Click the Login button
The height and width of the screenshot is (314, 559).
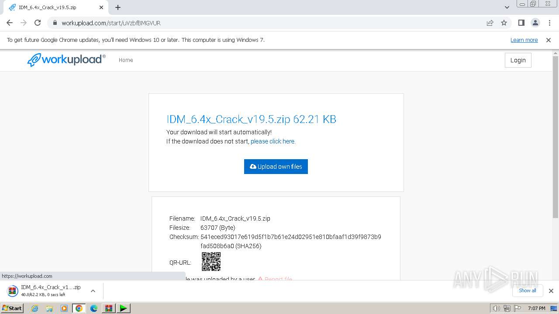[x=518, y=60]
